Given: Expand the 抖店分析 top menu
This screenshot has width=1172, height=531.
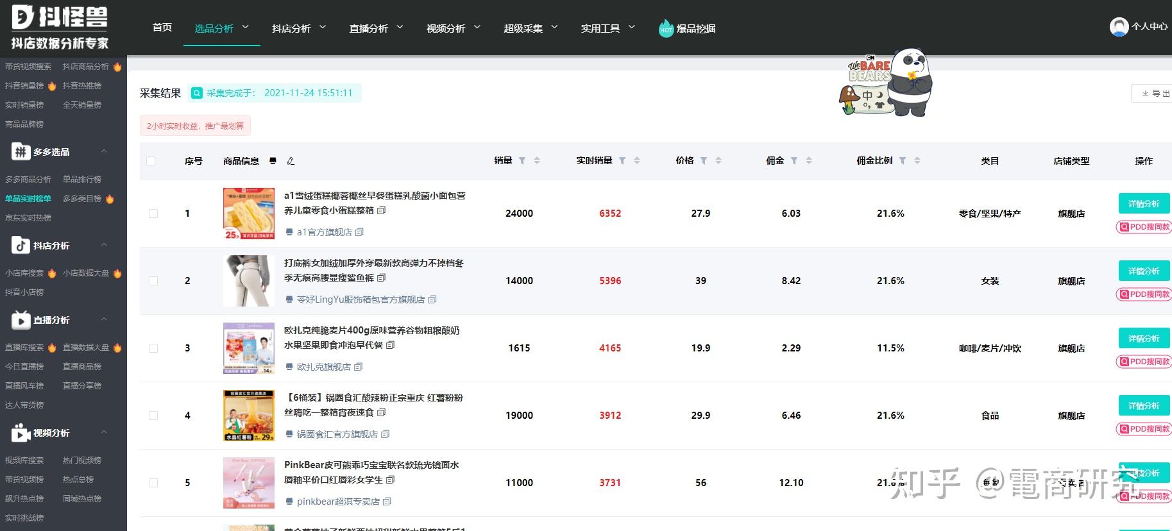Looking at the screenshot, I should (299, 28).
